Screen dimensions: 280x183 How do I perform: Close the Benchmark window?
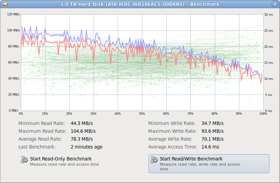tap(275, 4)
